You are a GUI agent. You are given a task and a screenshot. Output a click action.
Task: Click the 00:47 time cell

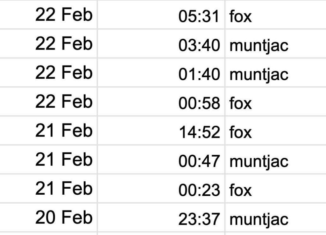(199, 161)
